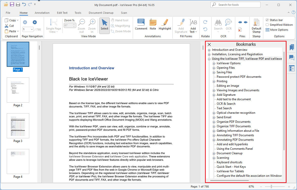297x190 pixels.
Task: Add a Note annotation
Action: 153,24
